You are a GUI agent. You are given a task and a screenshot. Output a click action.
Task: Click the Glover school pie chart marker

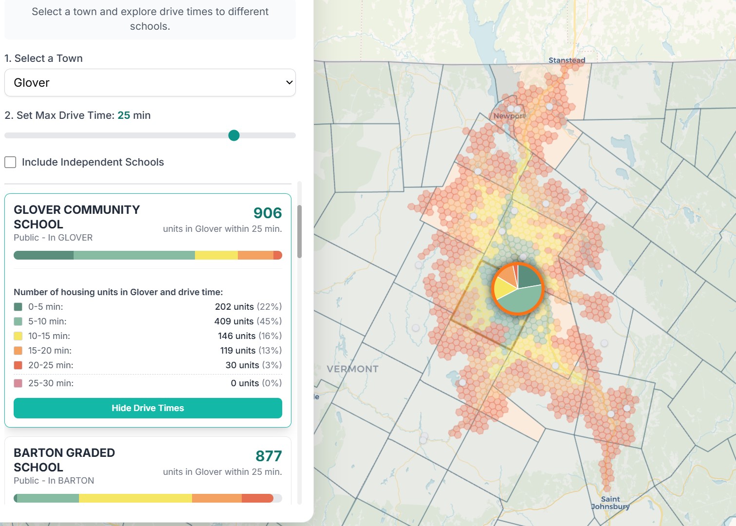(x=518, y=289)
